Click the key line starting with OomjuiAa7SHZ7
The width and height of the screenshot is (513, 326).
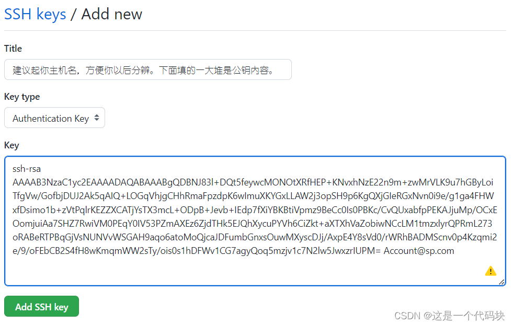pyautogui.click(x=252, y=224)
